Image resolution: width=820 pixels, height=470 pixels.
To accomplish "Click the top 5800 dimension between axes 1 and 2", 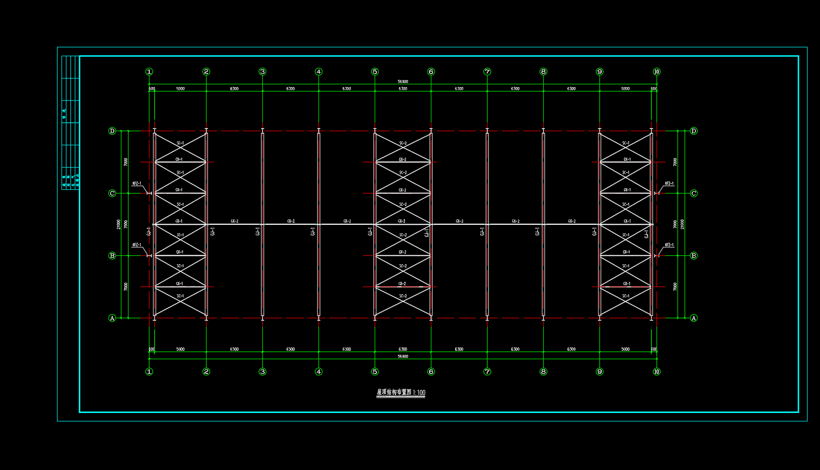I will tap(180, 89).
